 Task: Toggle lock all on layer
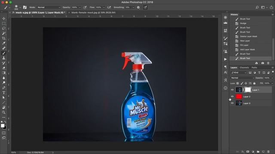click(254, 83)
